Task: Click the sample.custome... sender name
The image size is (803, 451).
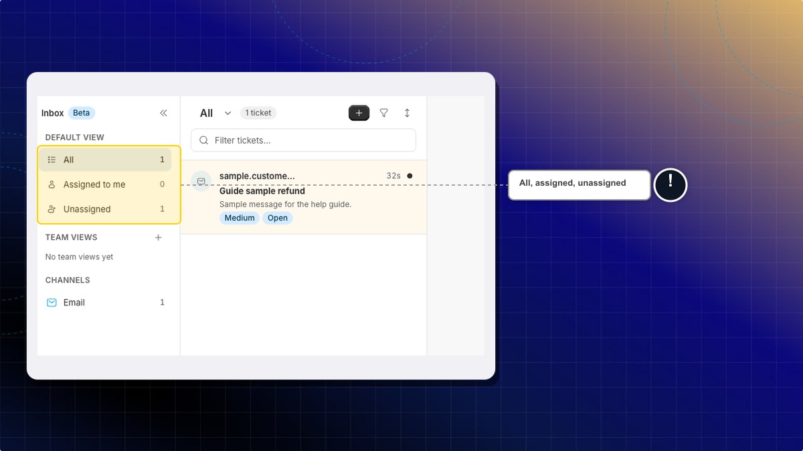Action: tap(257, 176)
